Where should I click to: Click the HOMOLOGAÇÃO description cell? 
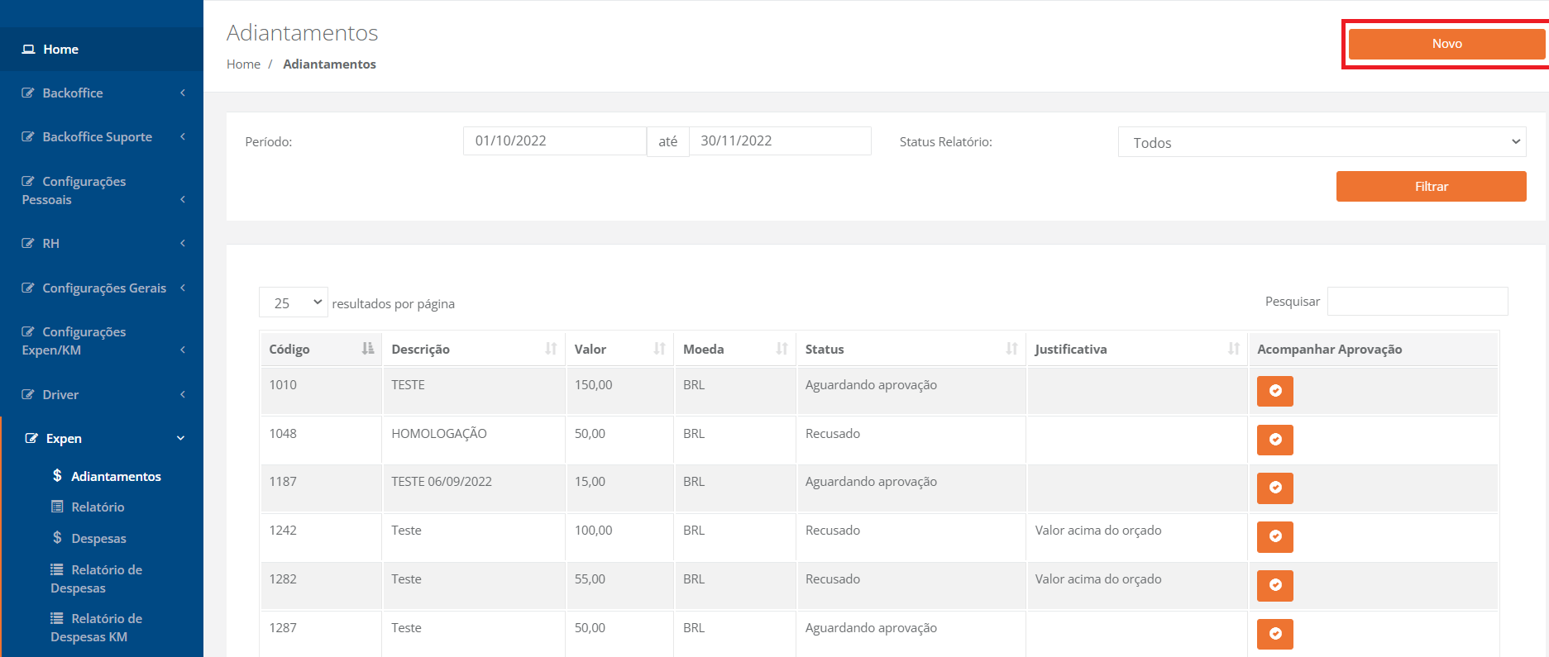[474, 440]
